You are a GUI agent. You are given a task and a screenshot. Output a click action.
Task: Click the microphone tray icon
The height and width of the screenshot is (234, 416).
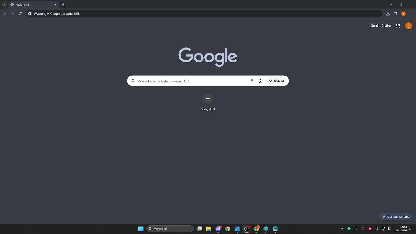377,229
